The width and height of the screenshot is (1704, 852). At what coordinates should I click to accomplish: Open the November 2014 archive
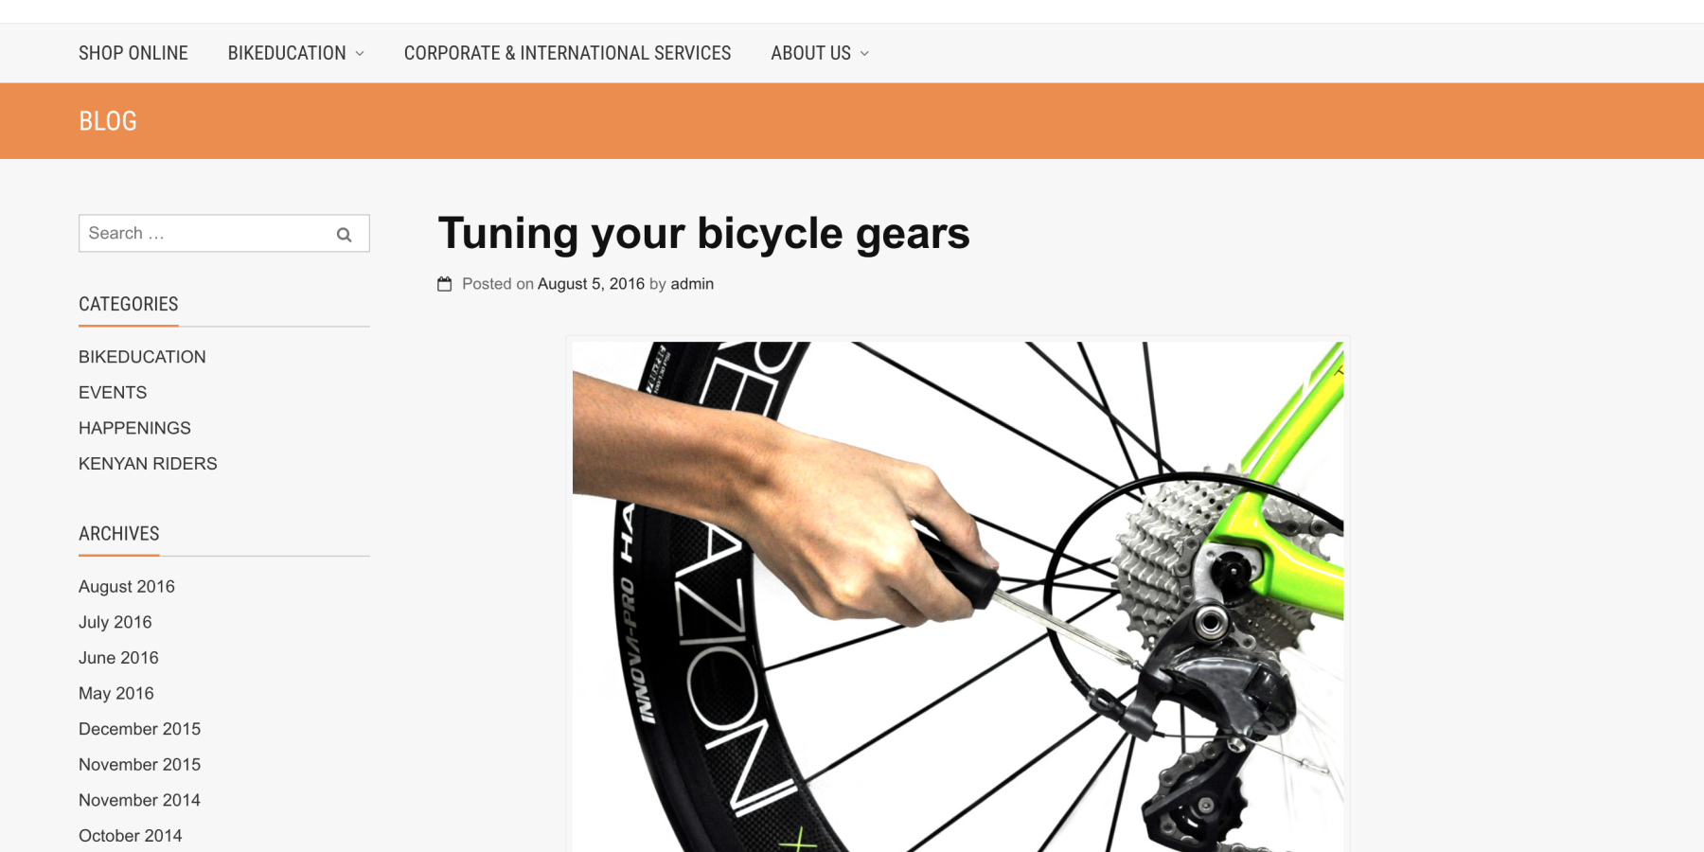point(139,800)
